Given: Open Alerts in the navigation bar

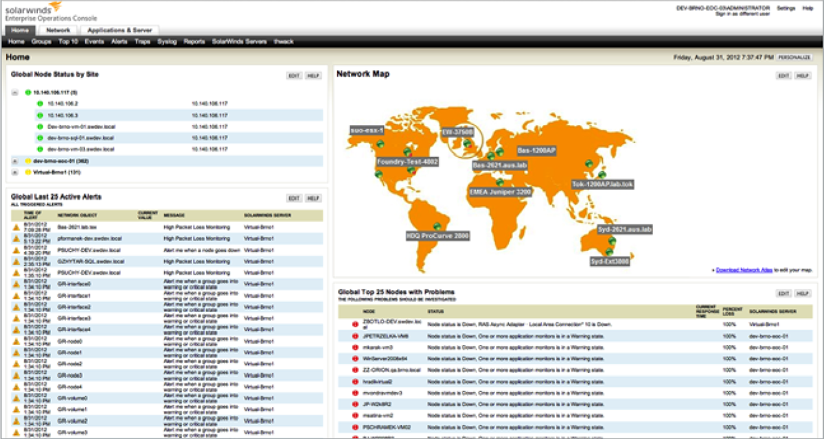Looking at the screenshot, I should tap(119, 42).
